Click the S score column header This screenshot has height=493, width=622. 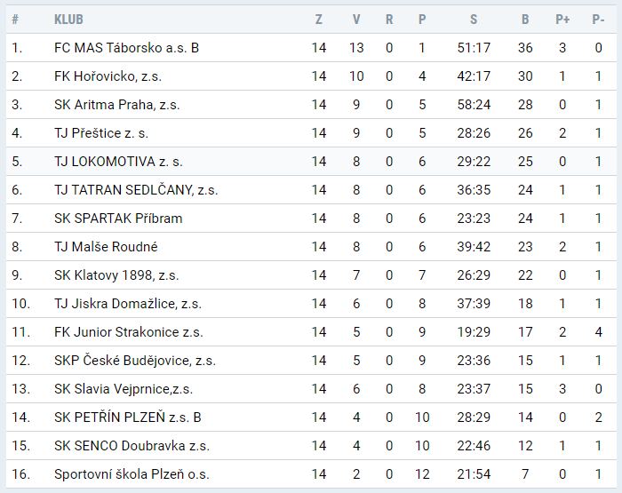tap(474, 20)
